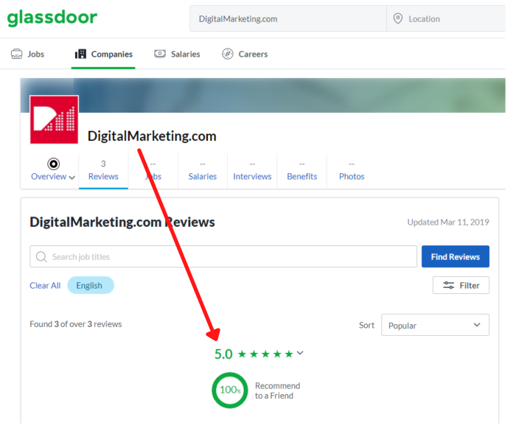Click the search magnifier in job titles
This screenshot has height=431, width=516.
41,257
